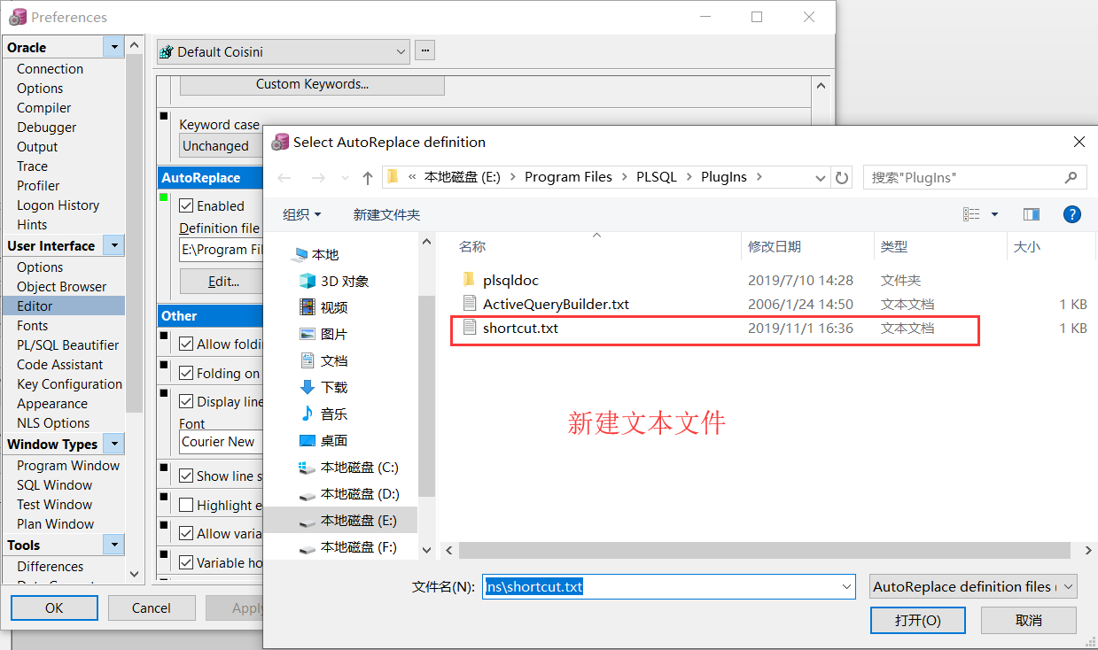1098x650 pixels.
Task: Click the horizontal scrollbar in file list
Action: (762, 550)
